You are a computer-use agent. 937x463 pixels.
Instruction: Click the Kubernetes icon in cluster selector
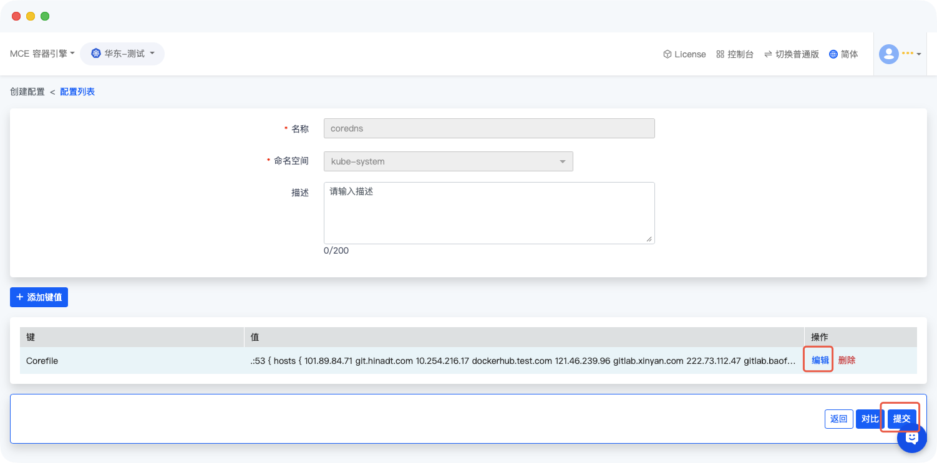95,54
